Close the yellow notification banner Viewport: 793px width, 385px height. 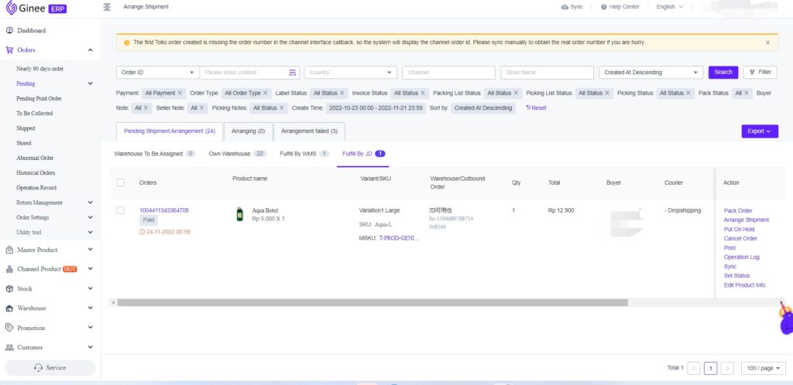[767, 43]
